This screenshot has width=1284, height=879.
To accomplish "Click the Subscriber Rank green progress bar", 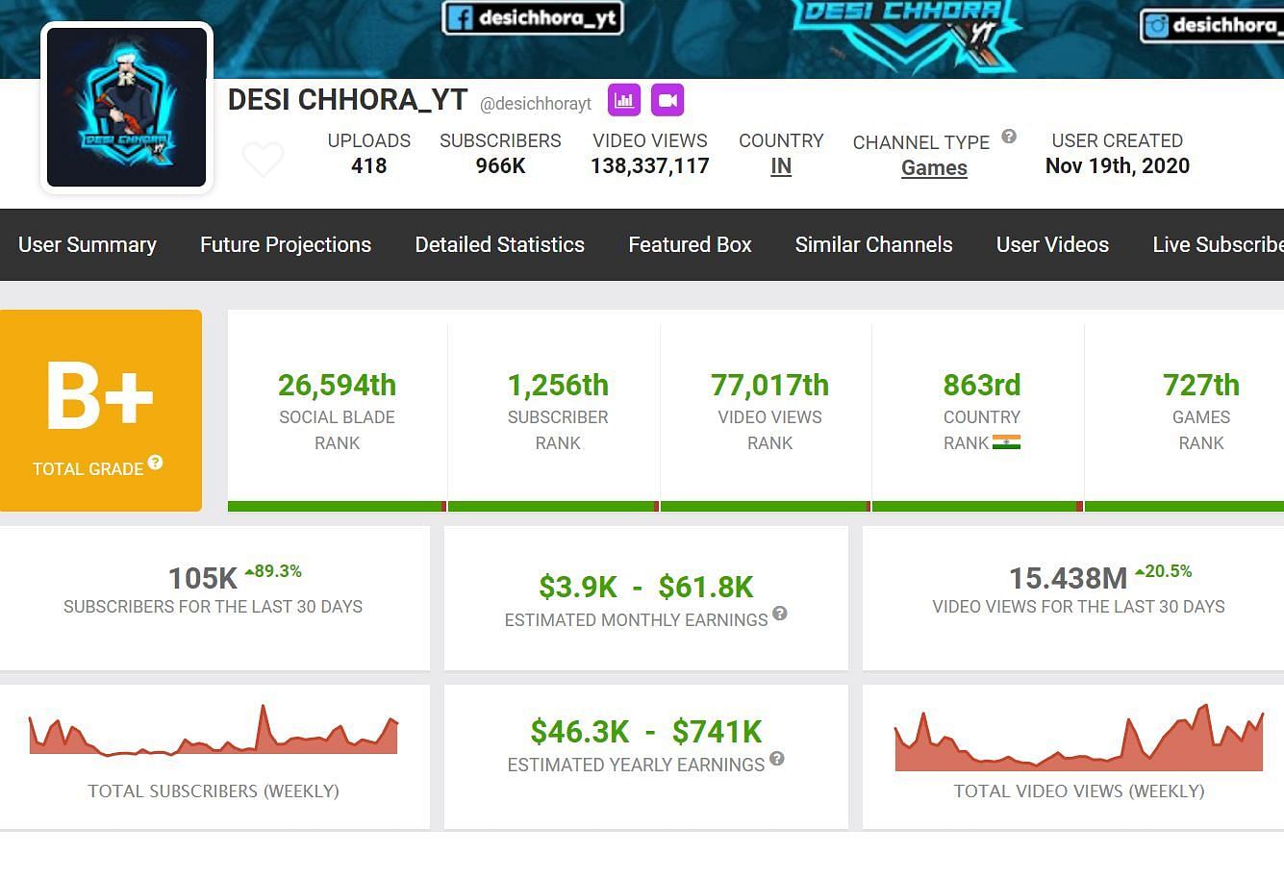I will [553, 506].
